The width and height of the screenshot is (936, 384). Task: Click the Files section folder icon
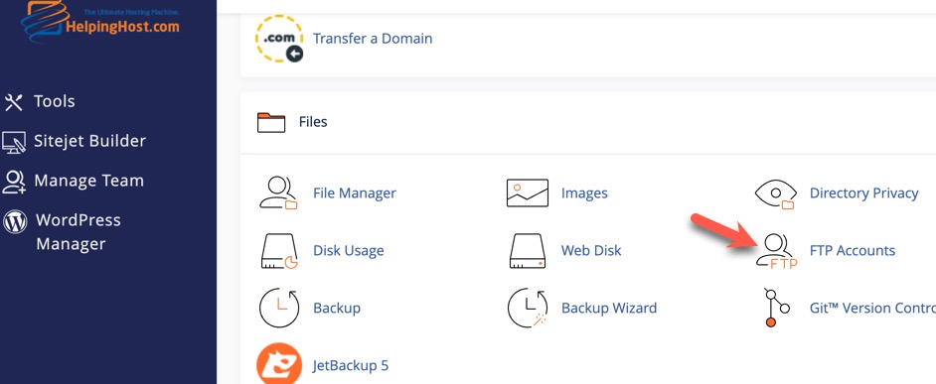click(271, 122)
